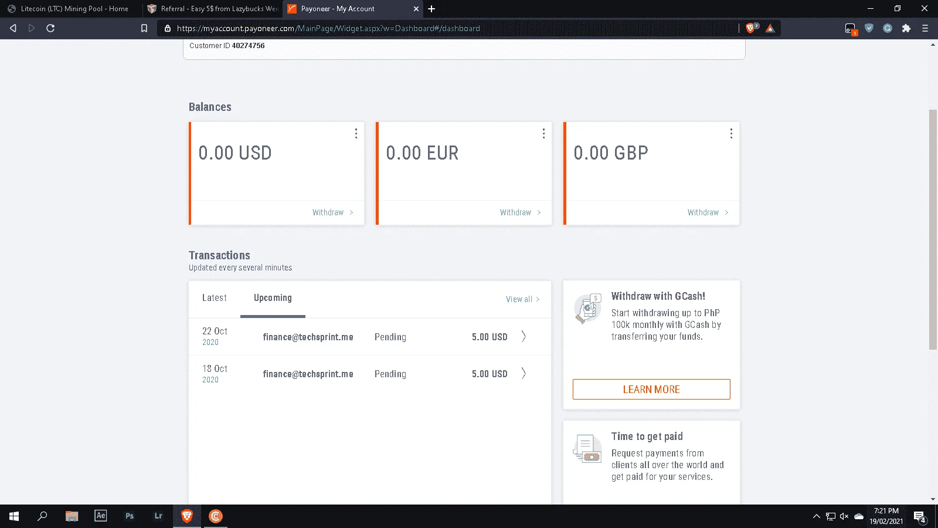Click Pending status in the 22 Oct row

coord(390,337)
